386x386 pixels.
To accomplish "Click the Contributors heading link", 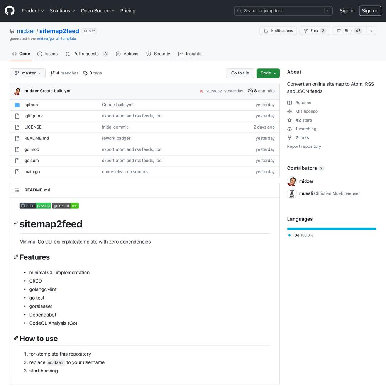I will coord(305,168).
